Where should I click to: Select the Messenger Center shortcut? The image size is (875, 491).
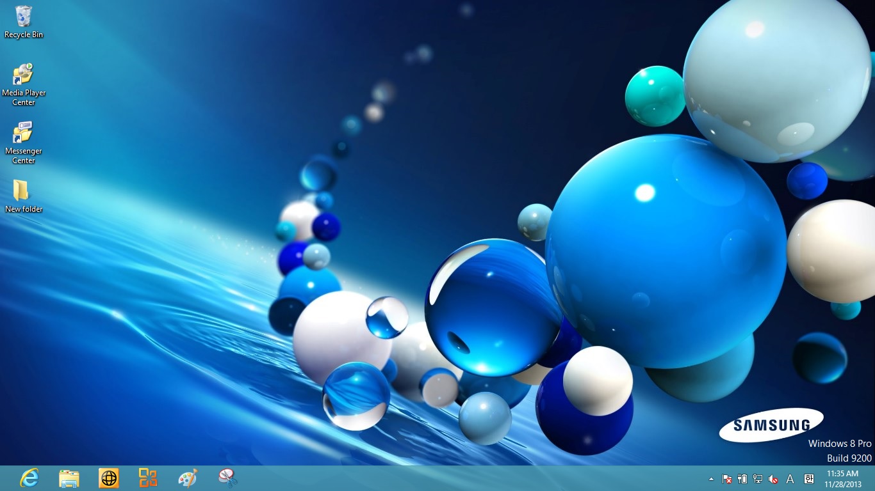coord(24,143)
